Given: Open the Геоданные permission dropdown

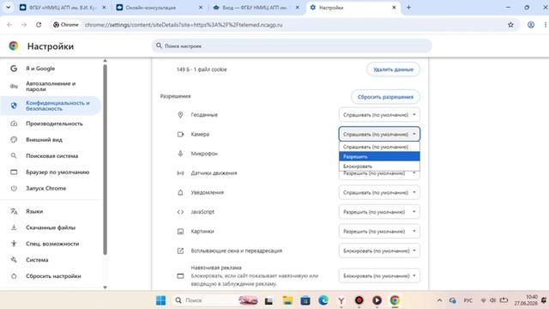Looking at the screenshot, I should click(x=379, y=114).
